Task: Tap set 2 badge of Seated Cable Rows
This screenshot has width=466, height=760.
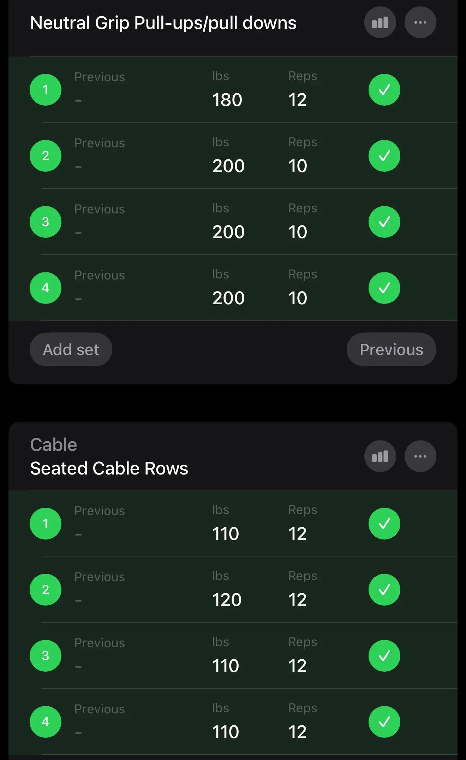Action: click(46, 590)
